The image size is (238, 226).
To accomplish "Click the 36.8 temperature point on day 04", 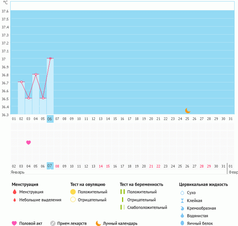I will [36, 74].
